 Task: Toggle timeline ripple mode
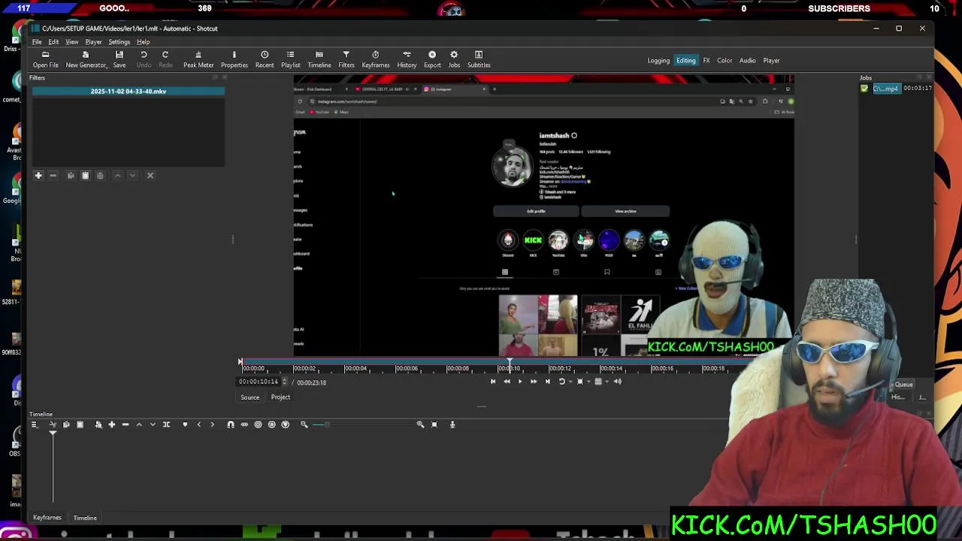tap(258, 425)
